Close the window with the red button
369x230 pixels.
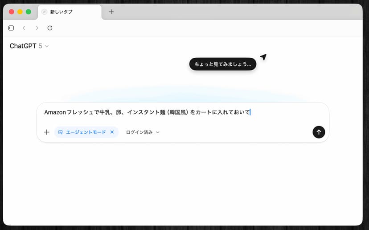[x=12, y=12]
